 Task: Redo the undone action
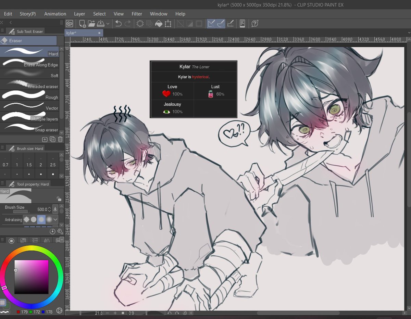(128, 24)
